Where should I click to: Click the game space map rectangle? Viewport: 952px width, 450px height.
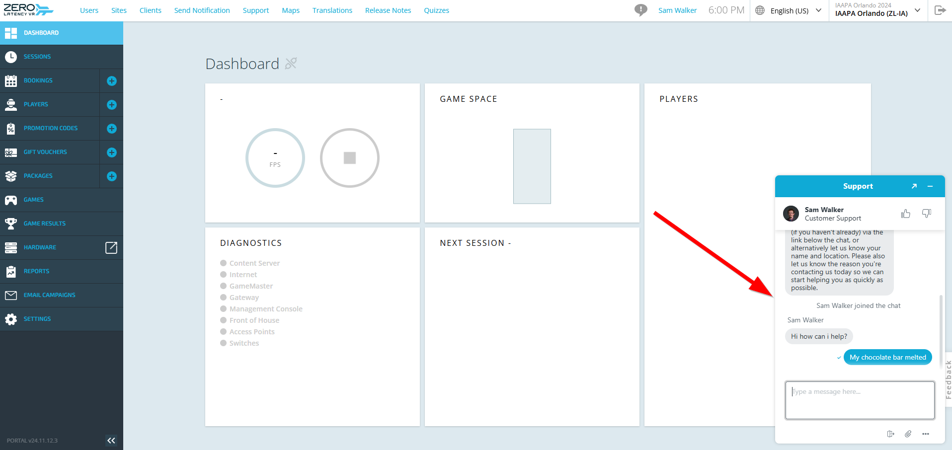[532, 166]
